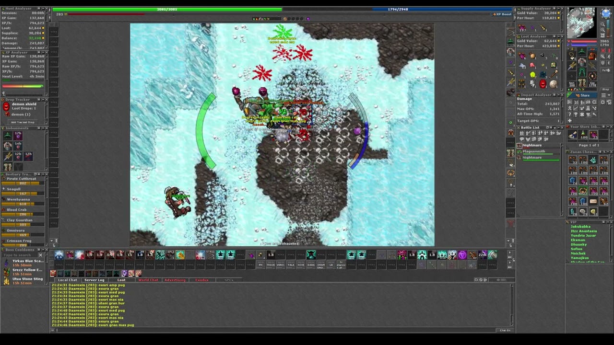Image resolution: width=614 pixels, height=345 pixels.
Task: Select Itzz Anastasia in VIP list
Action: coord(584,231)
